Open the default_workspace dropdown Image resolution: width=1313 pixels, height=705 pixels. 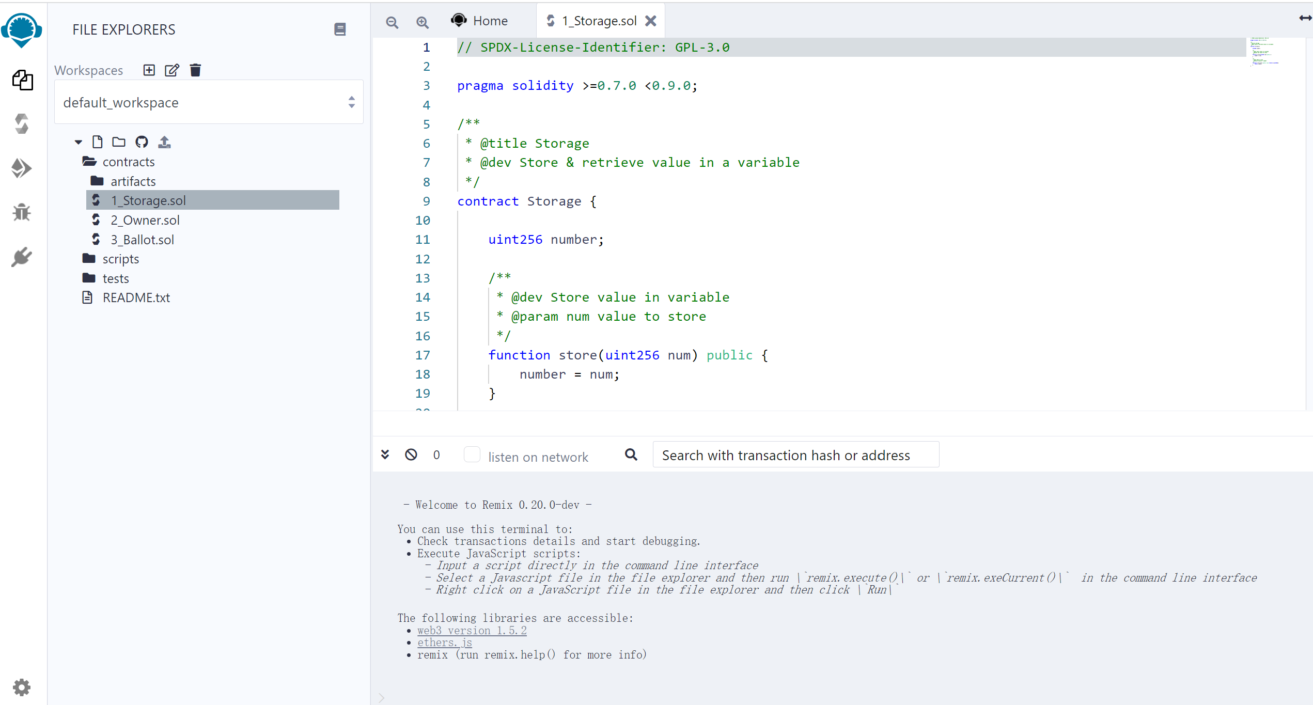[x=209, y=102]
